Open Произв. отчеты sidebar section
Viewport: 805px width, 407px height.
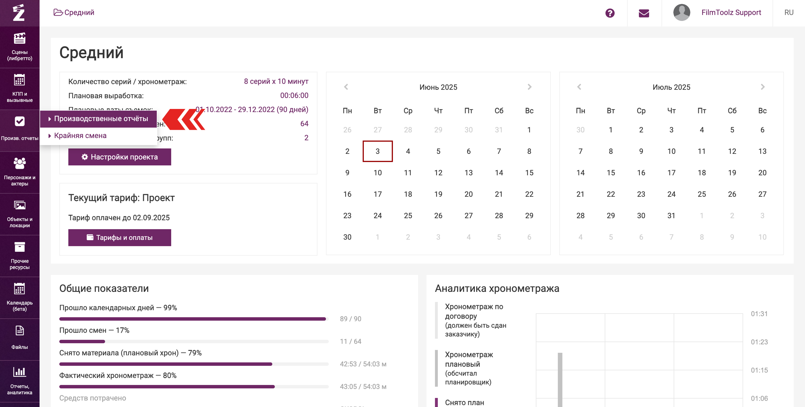click(x=20, y=131)
